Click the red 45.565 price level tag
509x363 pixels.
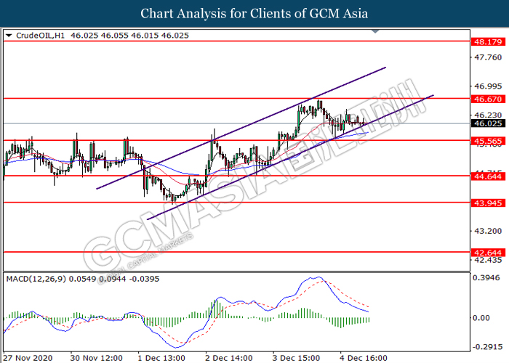click(484, 140)
